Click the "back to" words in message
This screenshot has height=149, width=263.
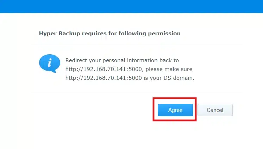(169, 60)
